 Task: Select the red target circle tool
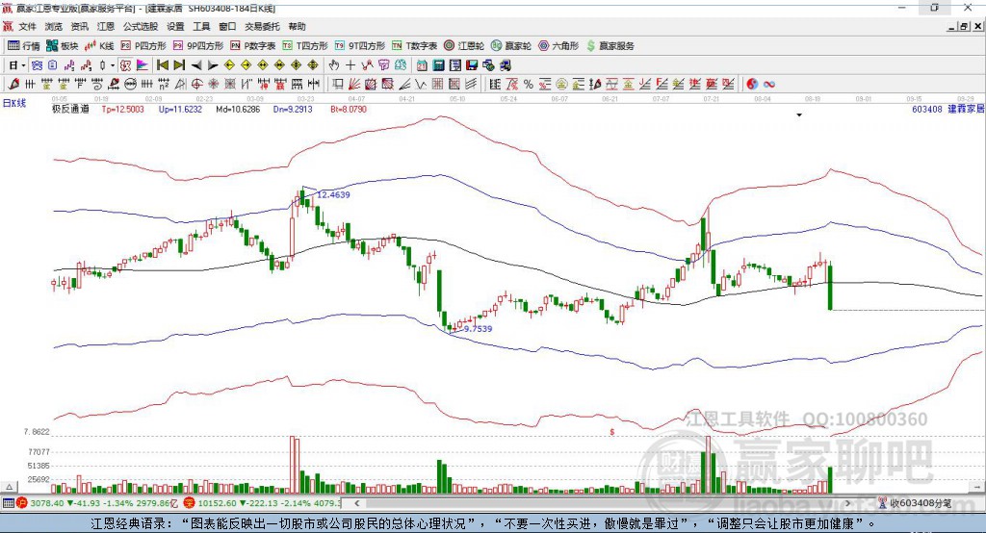tap(196, 85)
